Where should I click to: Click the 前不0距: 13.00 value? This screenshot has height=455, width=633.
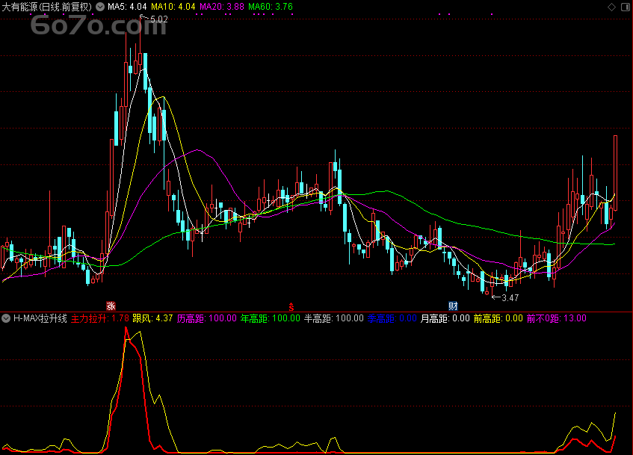click(556, 318)
